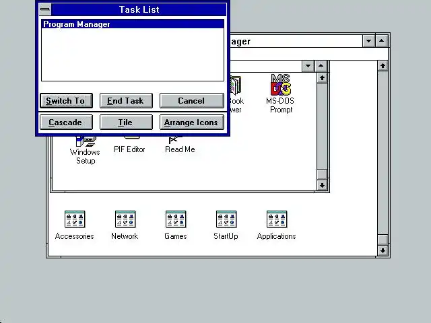431x323 pixels.
Task: Open the Task List control menu box
Action: (x=45, y=9)
